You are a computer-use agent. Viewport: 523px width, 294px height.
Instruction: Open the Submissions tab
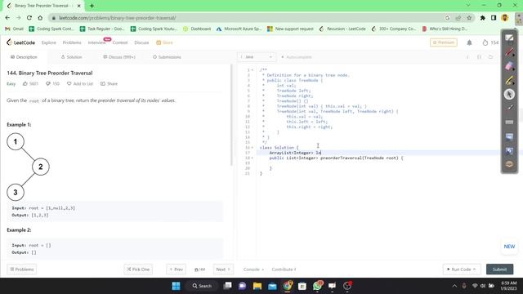(x=167, y=57)
